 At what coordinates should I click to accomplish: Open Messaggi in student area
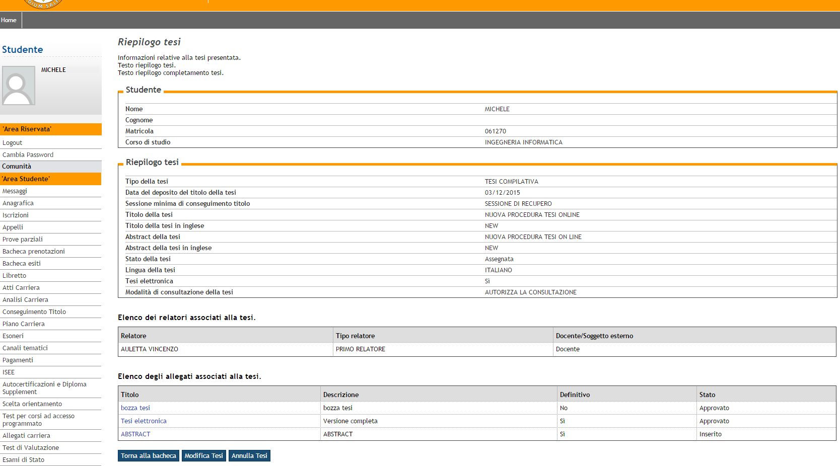(15, 191)
